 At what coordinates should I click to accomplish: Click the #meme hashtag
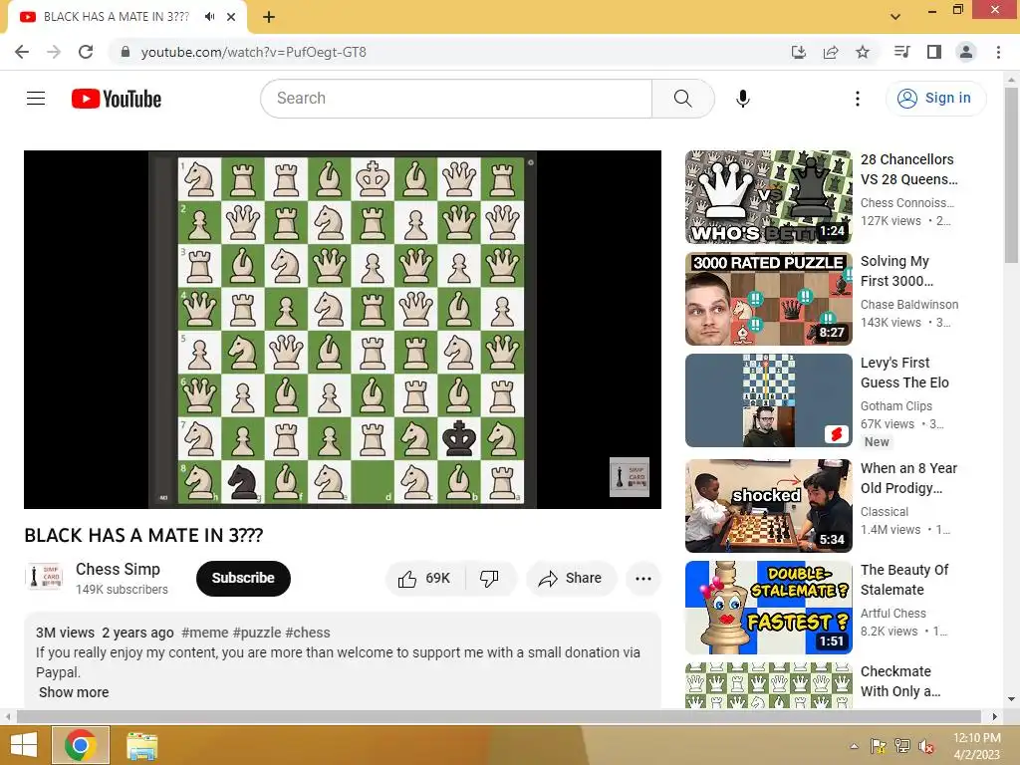click(205, 633)
